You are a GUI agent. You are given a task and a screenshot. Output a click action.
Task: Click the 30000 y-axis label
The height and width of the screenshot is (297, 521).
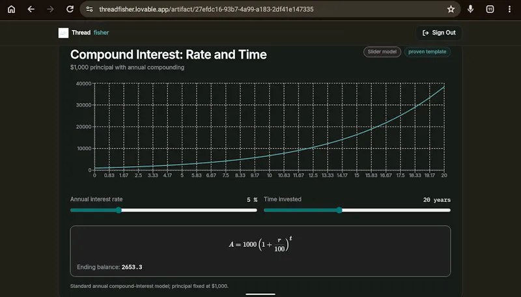83,105
